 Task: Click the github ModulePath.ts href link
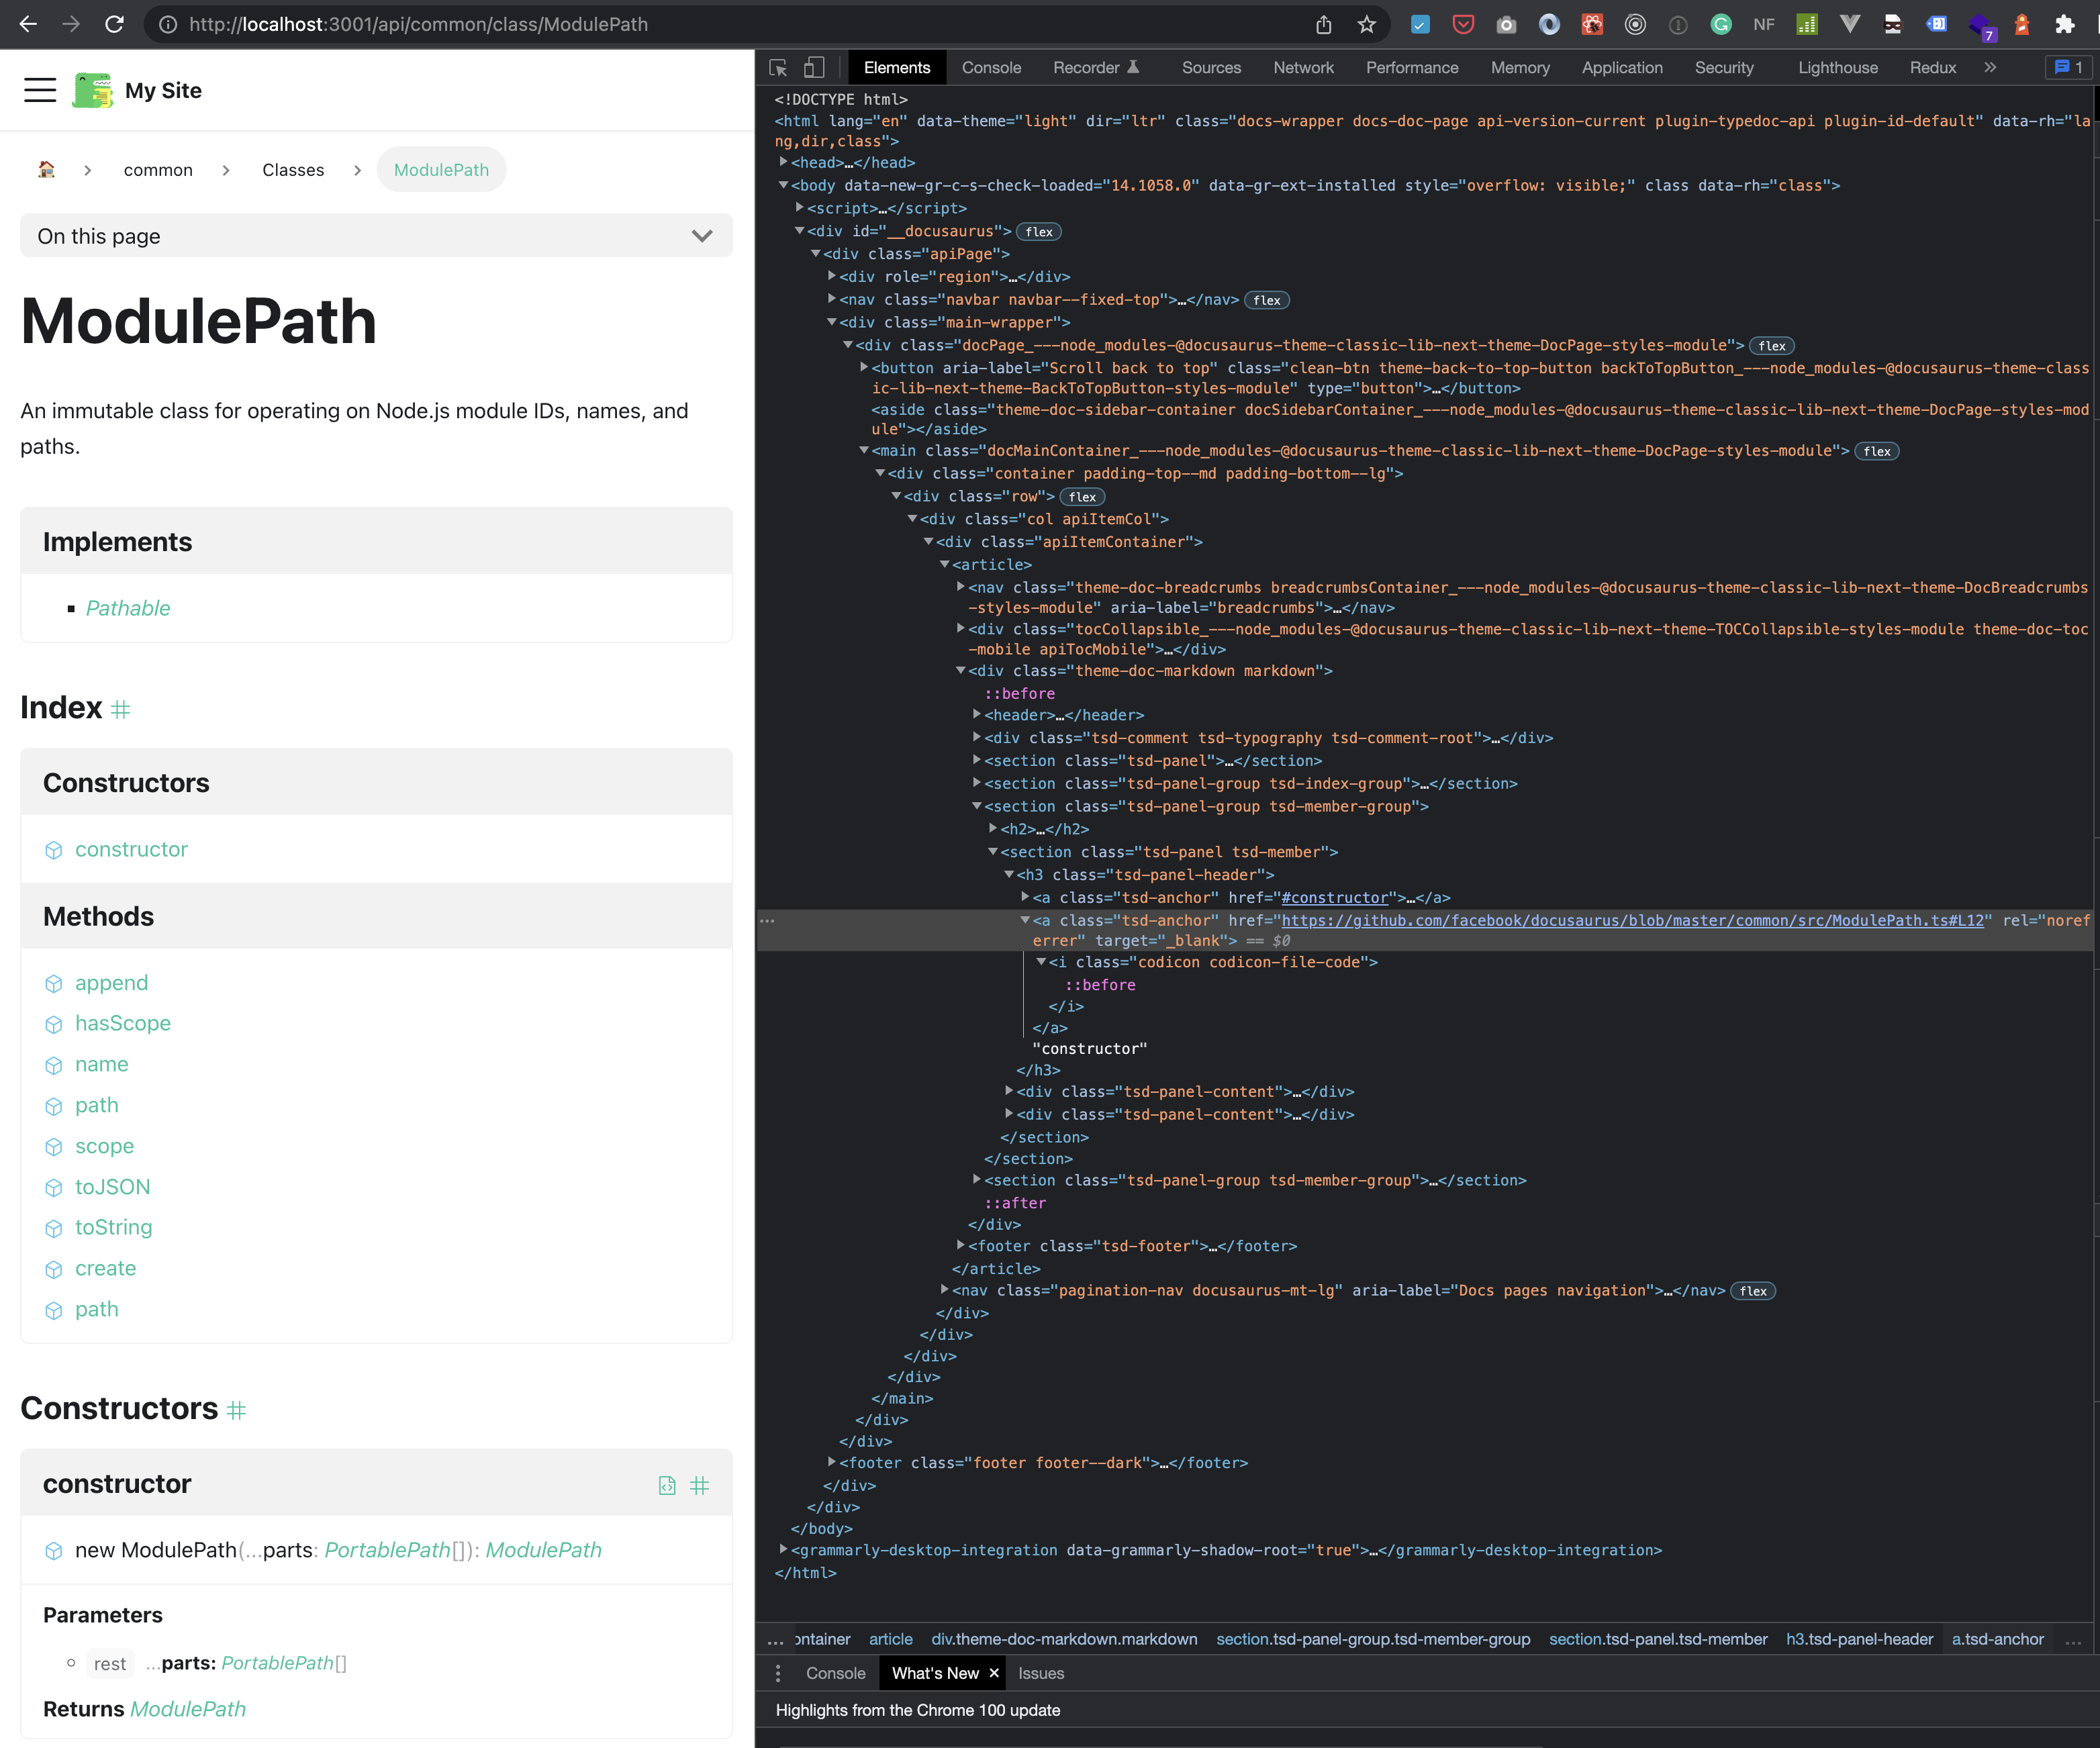[x=1632, y=920]
